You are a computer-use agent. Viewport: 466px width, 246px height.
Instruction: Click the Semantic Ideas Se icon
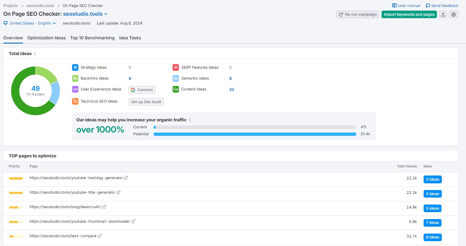click(176, 78)
